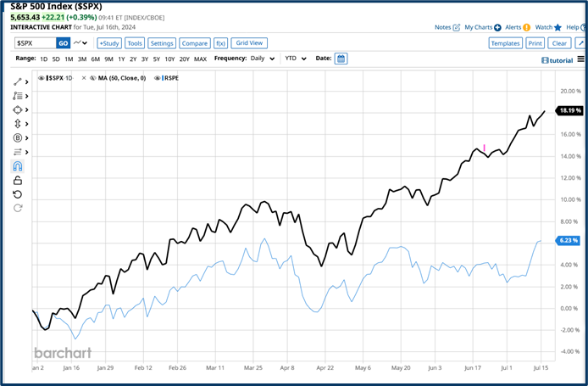Open the f(x) expressions button
The width and height of the screenshot is (588, 386).
(x=220, y=43)
